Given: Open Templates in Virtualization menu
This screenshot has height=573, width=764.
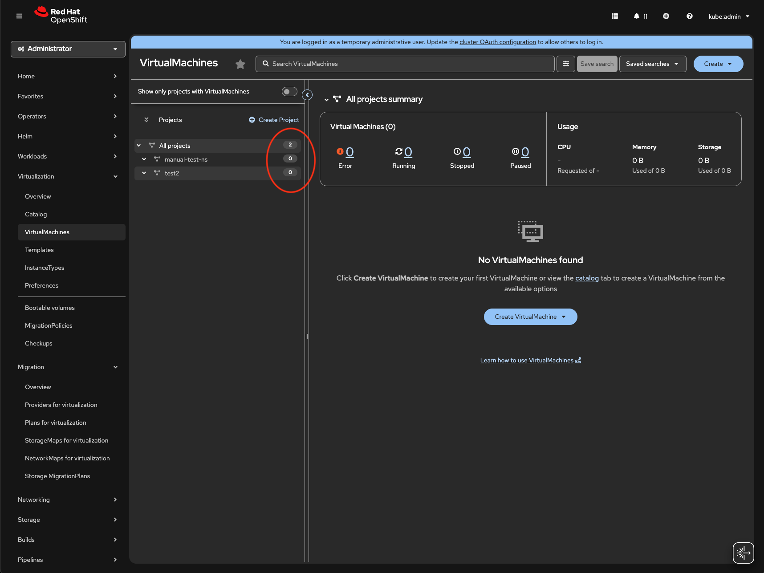Looking at the screenshot, I should (x=39, y=250).
